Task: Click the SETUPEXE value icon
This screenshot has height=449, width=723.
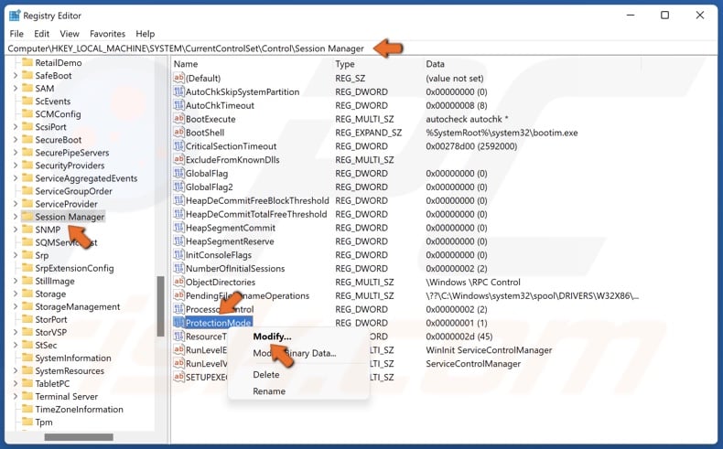Action: (178, 377)
